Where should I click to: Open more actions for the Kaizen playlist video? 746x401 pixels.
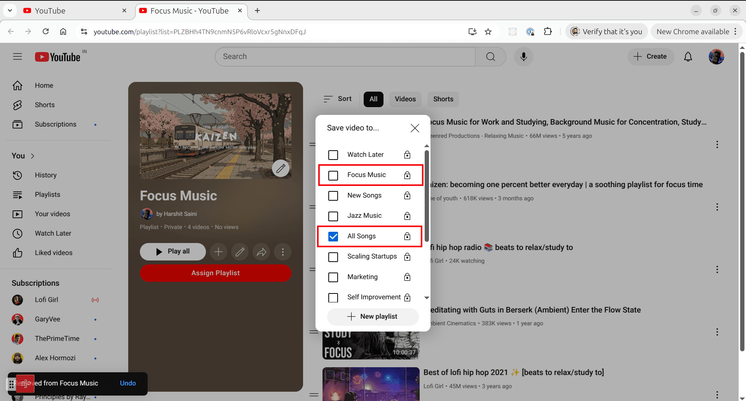[x=717, y=207]
